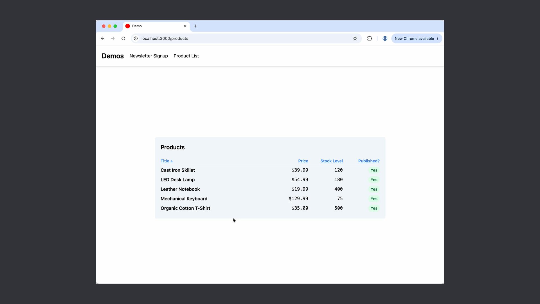Expand the New Chrome available menu
This screenshot has width=540, height=304.
[417, 39]
